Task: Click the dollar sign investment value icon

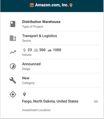Action: coord(24,50)
